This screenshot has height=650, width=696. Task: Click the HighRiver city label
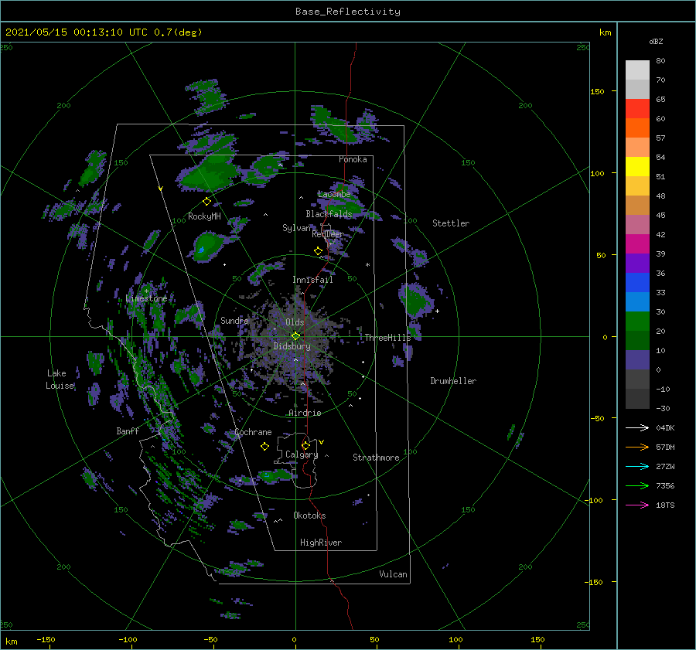(x=321, y=543)
